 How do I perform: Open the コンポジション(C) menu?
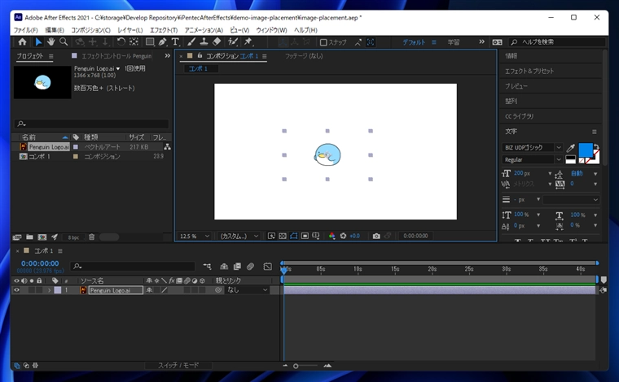[x=90, y=30]
